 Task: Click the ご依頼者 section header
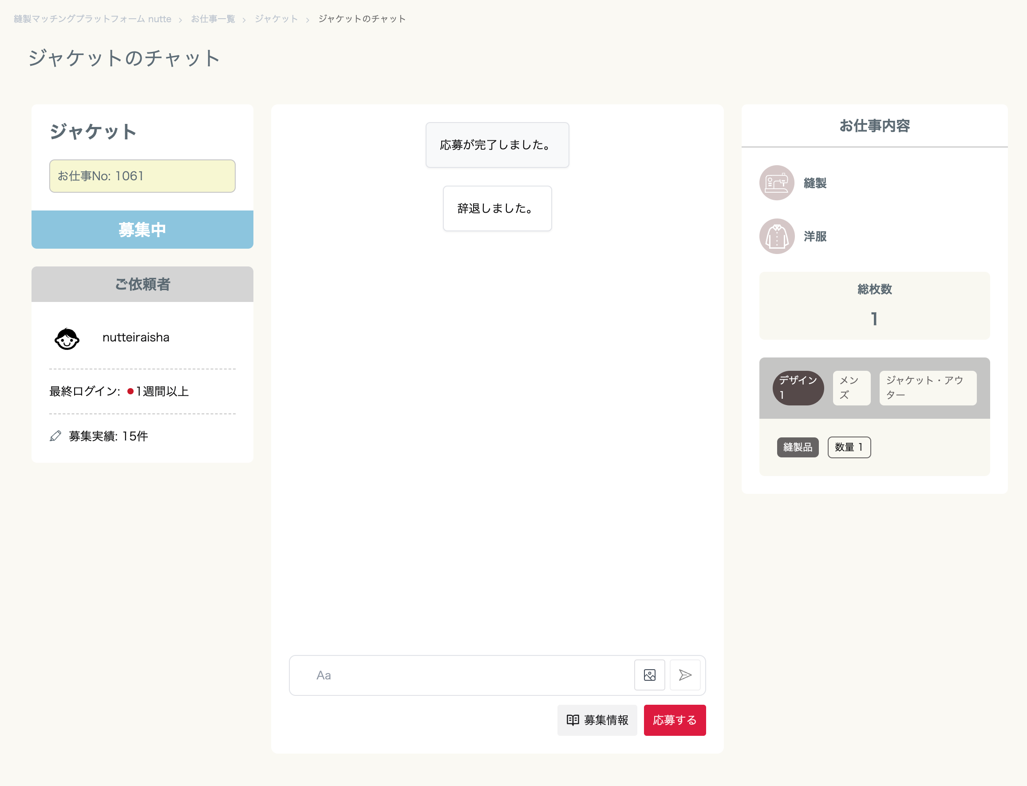click(142, 284)
